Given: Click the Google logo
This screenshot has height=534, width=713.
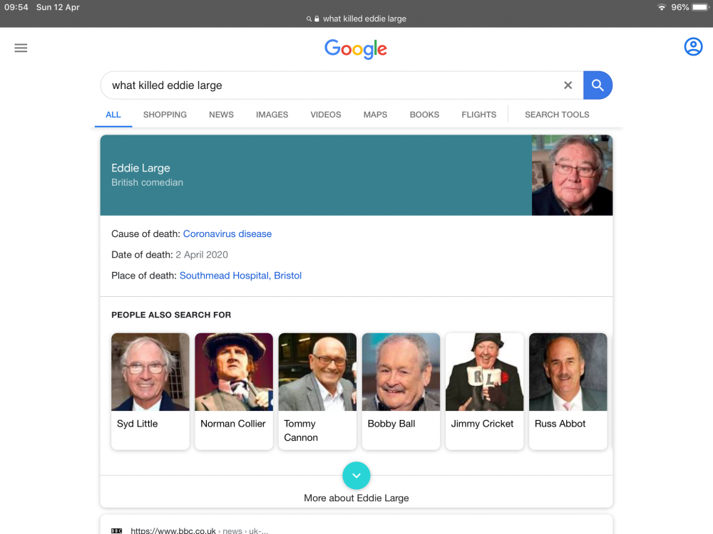Looking at the screenshot, I should (356, 49).
